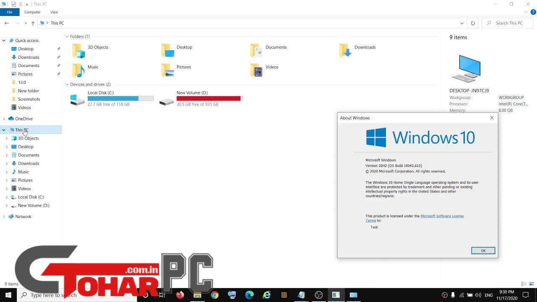Open the View ribbon tab

pos(54,12)
